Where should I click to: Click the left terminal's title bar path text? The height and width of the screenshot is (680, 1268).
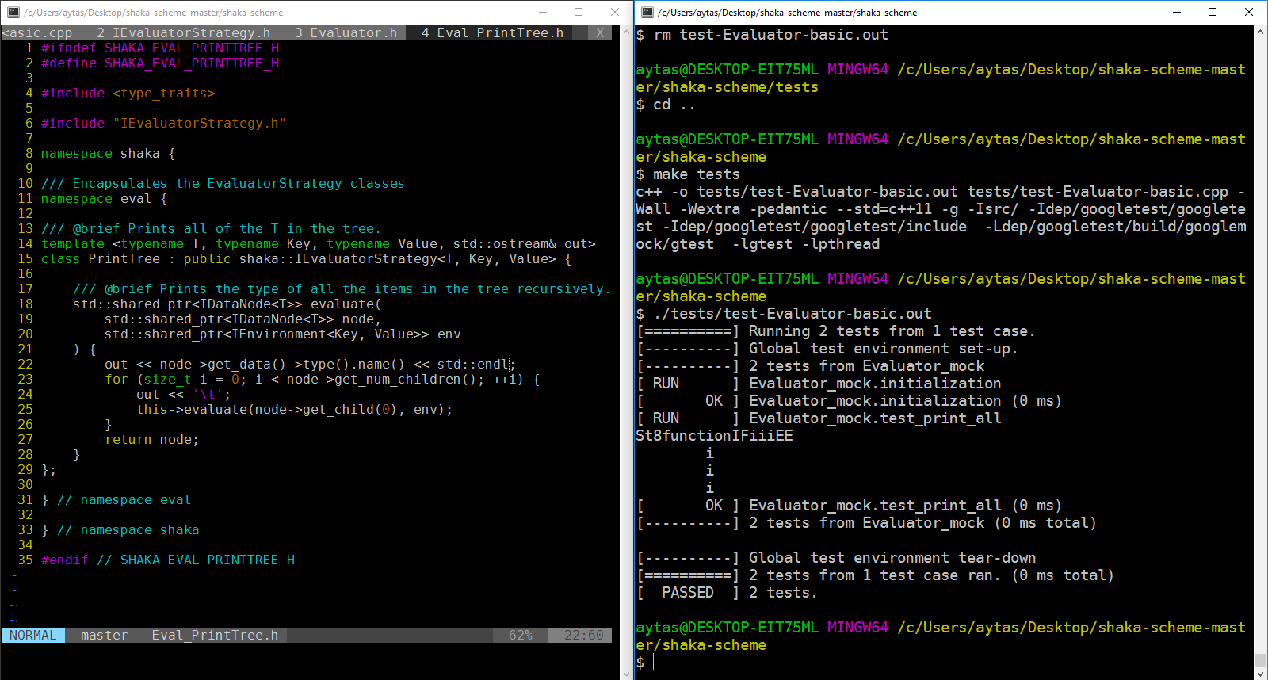click(154, 13)
